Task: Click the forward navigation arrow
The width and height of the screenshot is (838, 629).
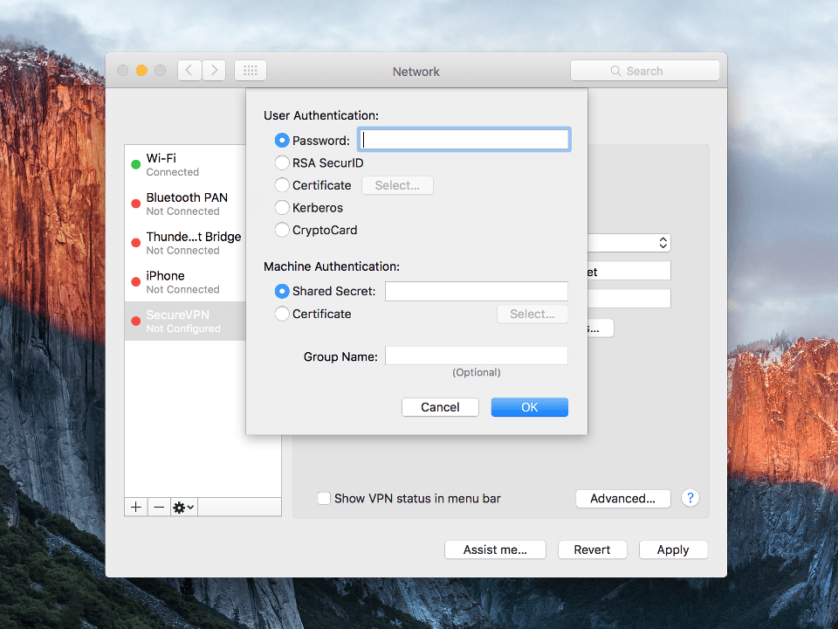Action: (x=214, y=70)
